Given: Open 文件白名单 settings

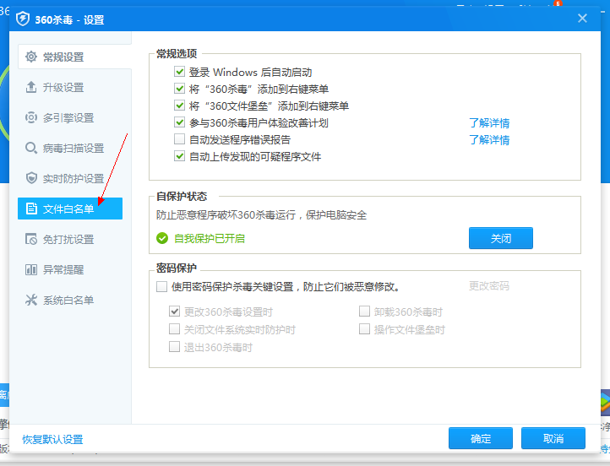Looking at the screenshot, I should (x=70, y=209).
